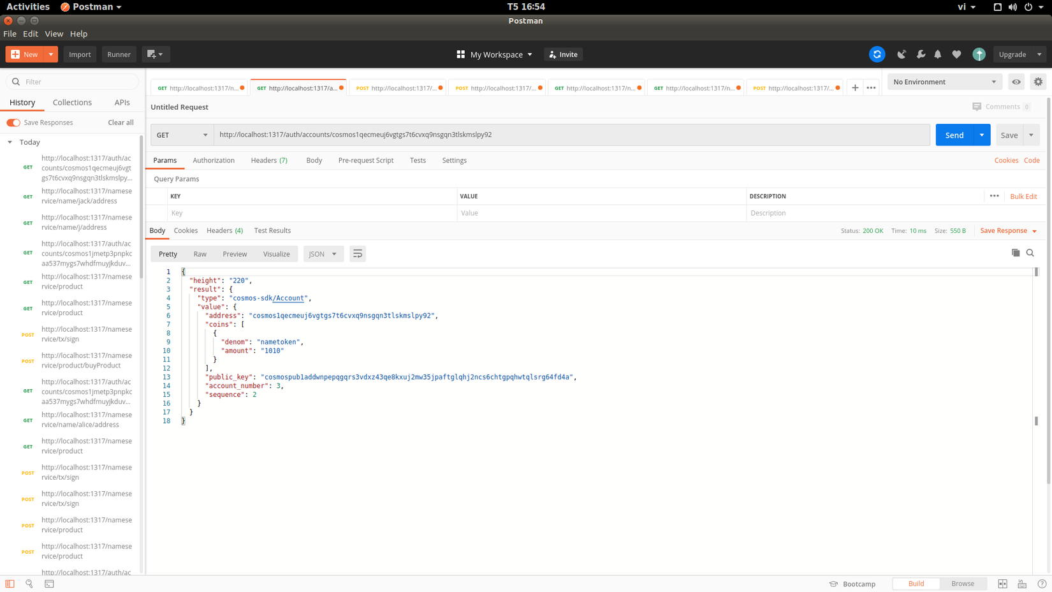This screenshot has height=592, width=1052.
Task: Open new window icon button
Action: point(155,54)
